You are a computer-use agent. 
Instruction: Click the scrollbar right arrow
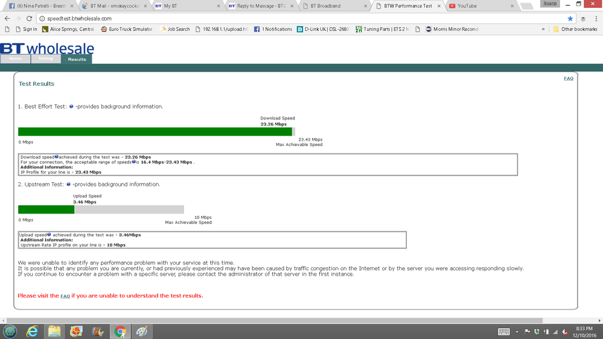[x=599, y=320]
